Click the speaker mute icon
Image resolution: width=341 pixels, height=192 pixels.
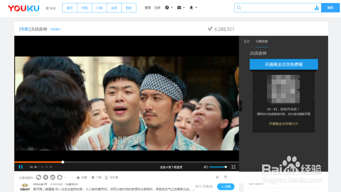[x=206, y=167]
